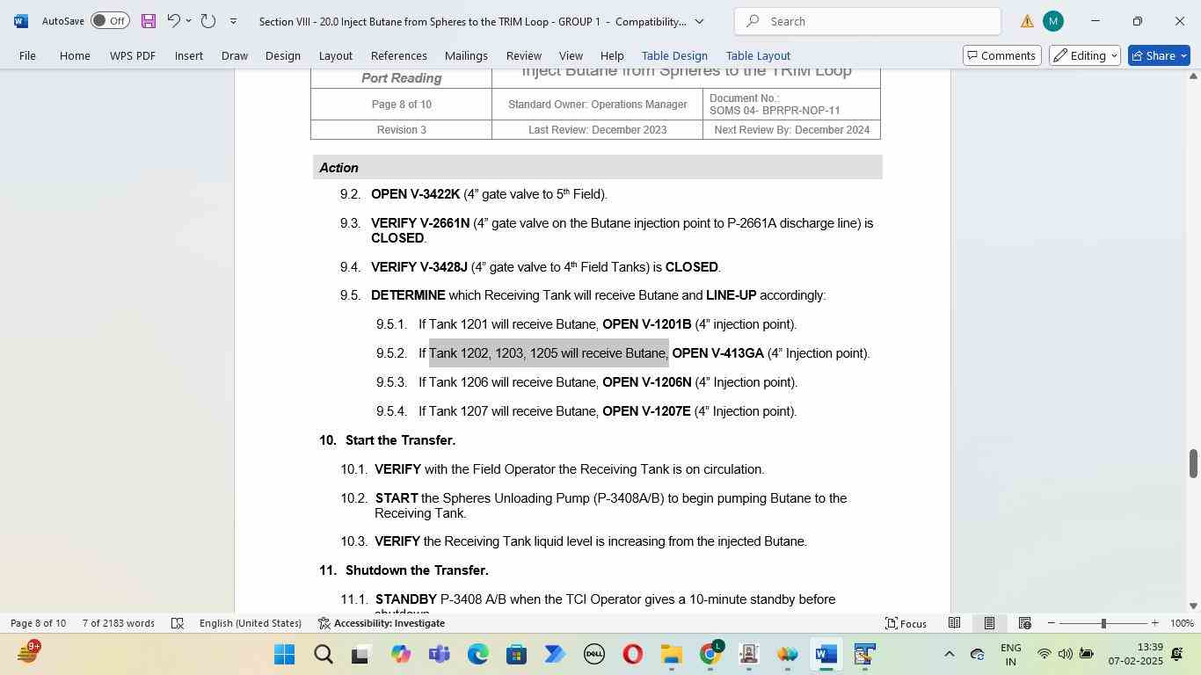
Task: Switch to the Home tab
Action: [x=75, y=55]
